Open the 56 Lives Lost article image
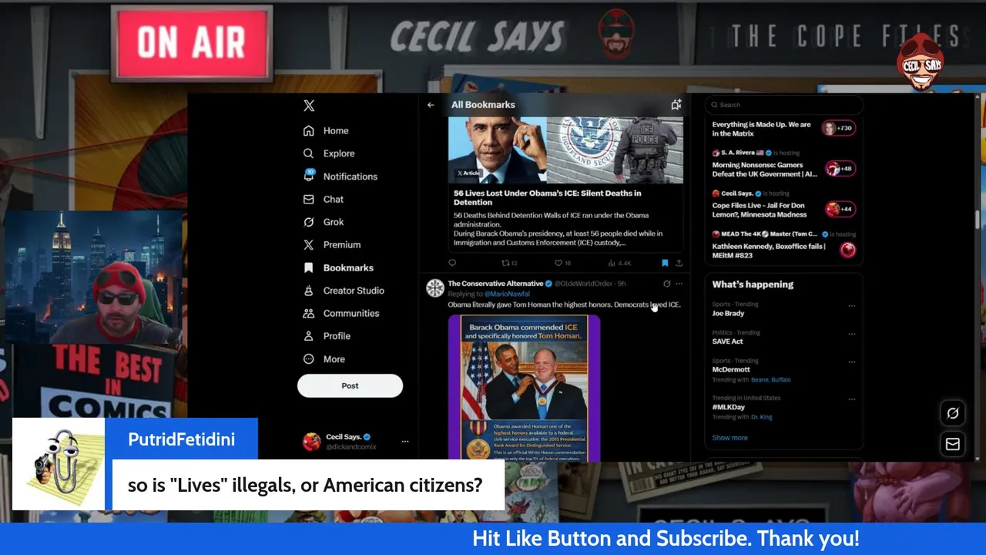 click(565, 150)
